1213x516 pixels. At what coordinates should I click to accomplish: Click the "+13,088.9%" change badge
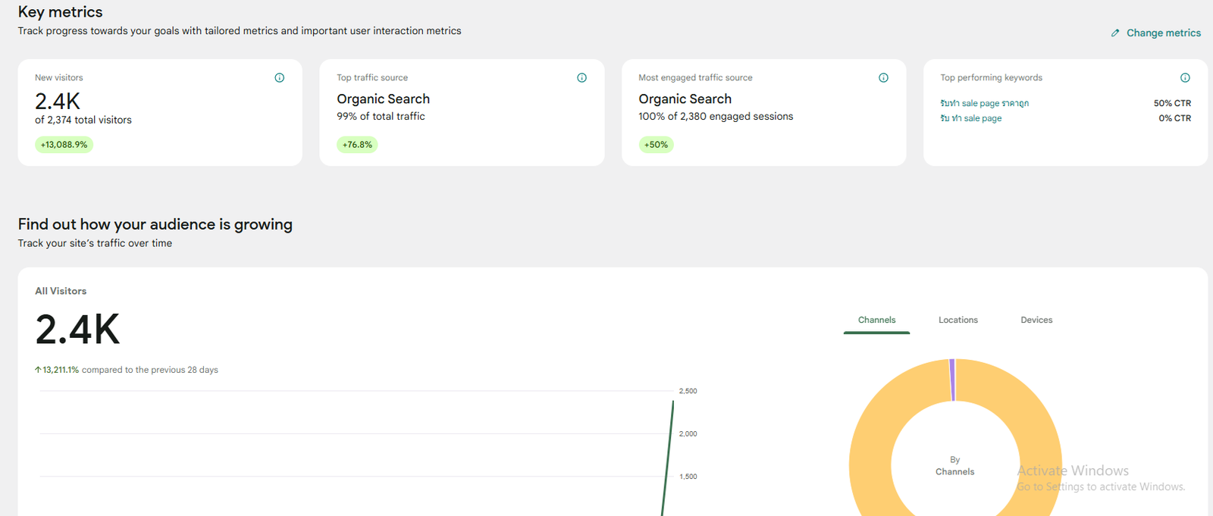pyautogui.click(x=64, y=145)
